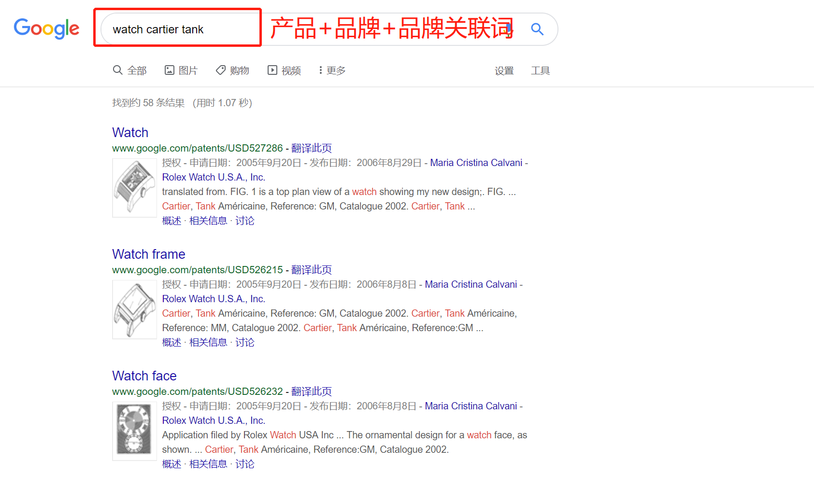Click 翻译此页 for the Watch face result
The width and height of the screenshot is (814, 489).
pos(312,391)
